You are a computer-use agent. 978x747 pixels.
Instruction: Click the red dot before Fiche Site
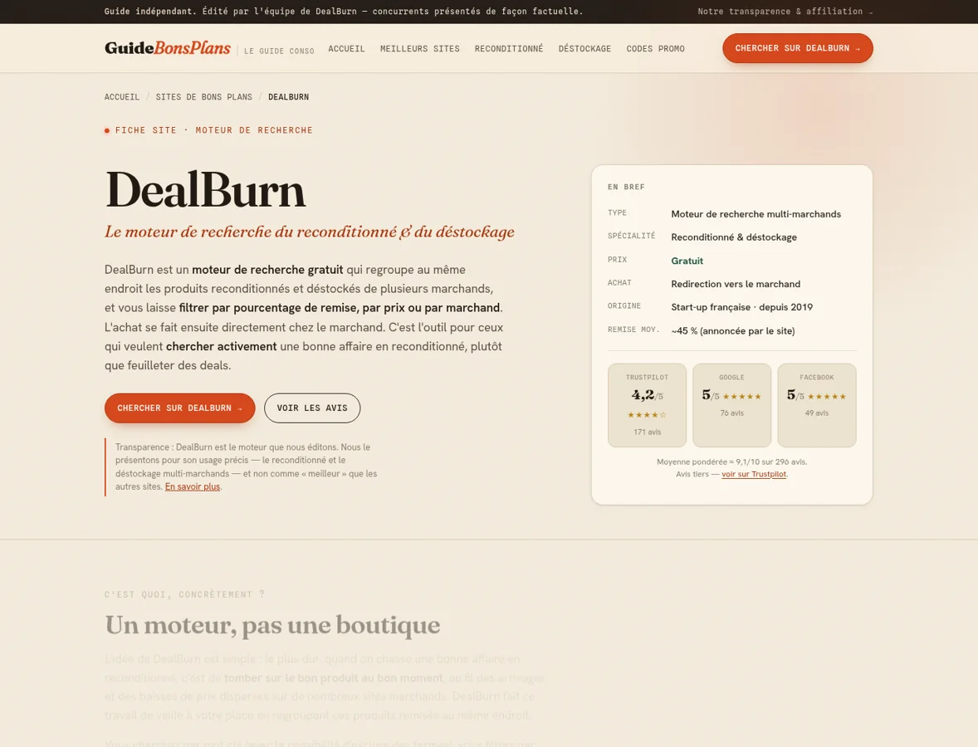point(107,130)
